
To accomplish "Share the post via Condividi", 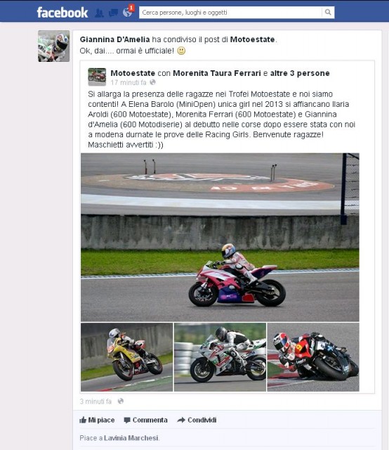I will [197, 420].
